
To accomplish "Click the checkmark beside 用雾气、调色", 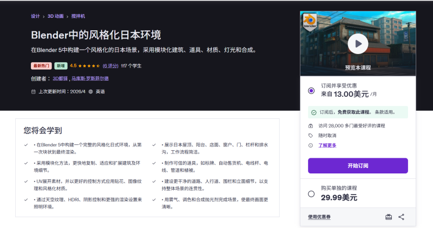I will click(154, 199).
